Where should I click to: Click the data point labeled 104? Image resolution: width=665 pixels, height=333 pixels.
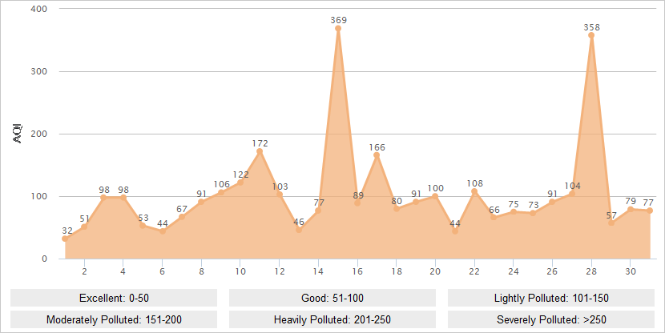tap(572, 194)
